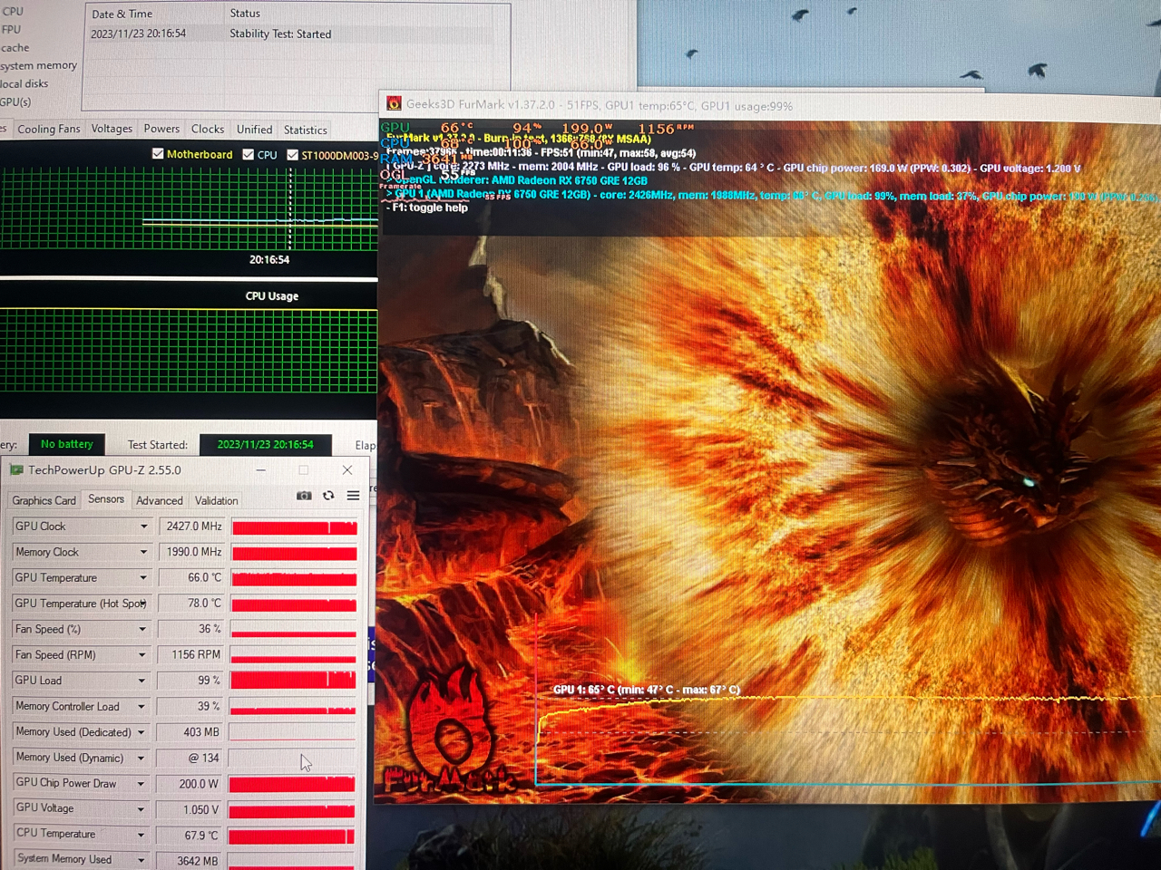1161x870 pixels.
Task: Toggle the ST1000DM003 disk checkbox
Action: click(x=293, y=155)
